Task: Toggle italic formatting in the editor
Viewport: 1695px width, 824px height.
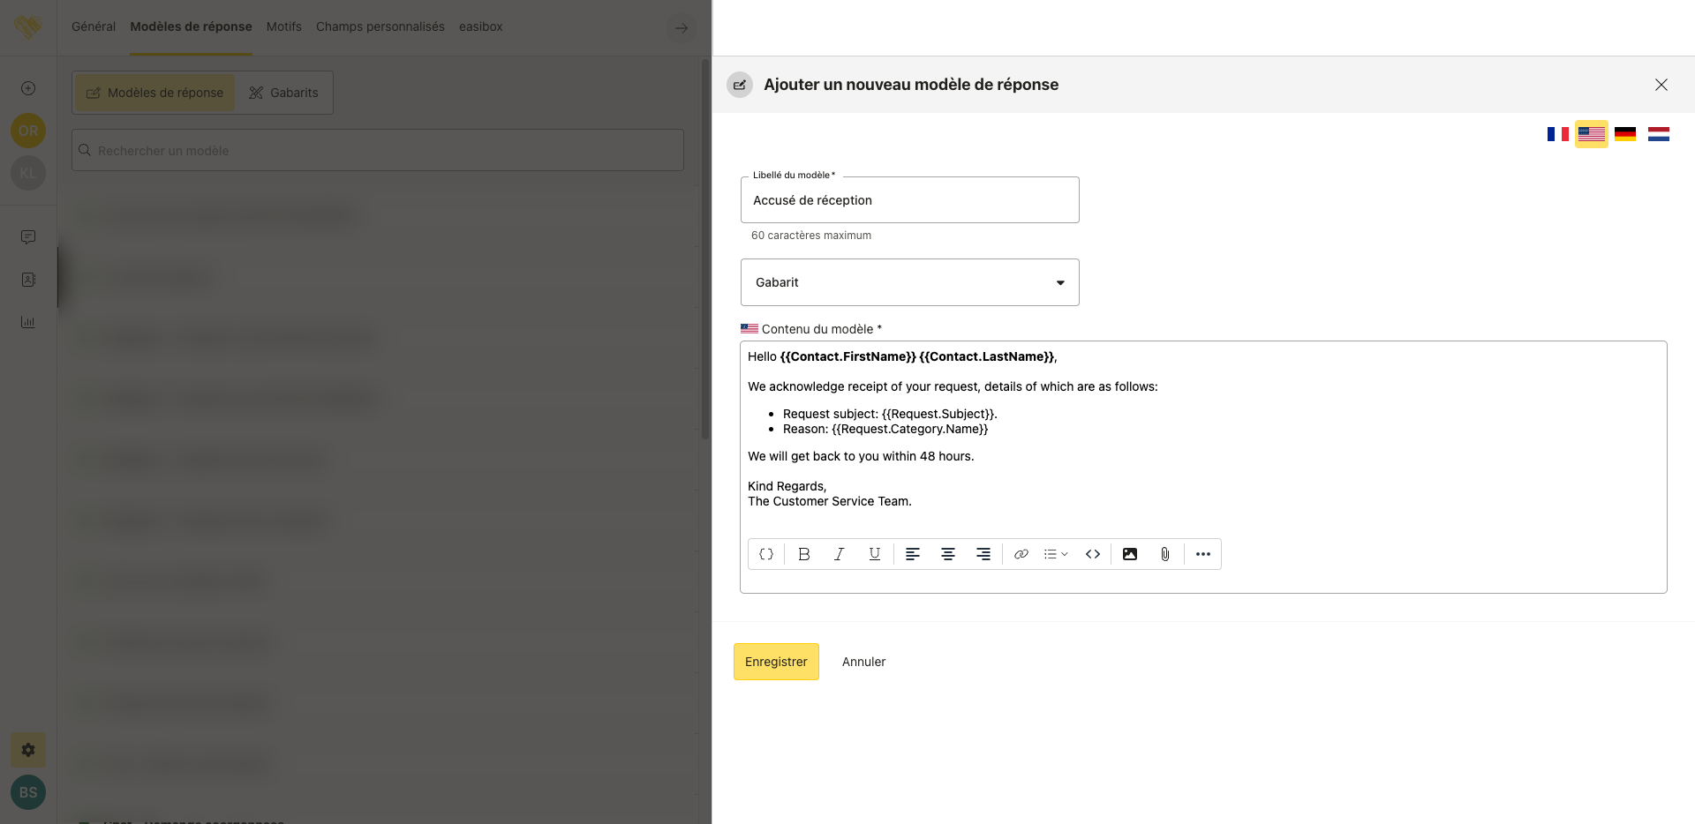Action: [x=839, y=554]
